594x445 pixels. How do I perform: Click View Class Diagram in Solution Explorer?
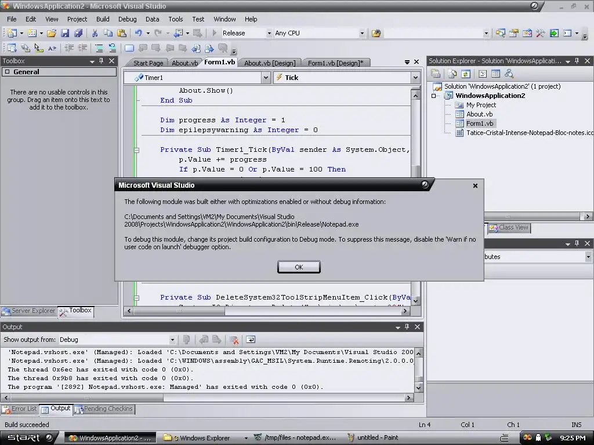509,74
